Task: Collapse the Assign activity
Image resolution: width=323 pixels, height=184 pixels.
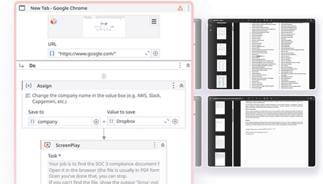Action: [181, 86]
